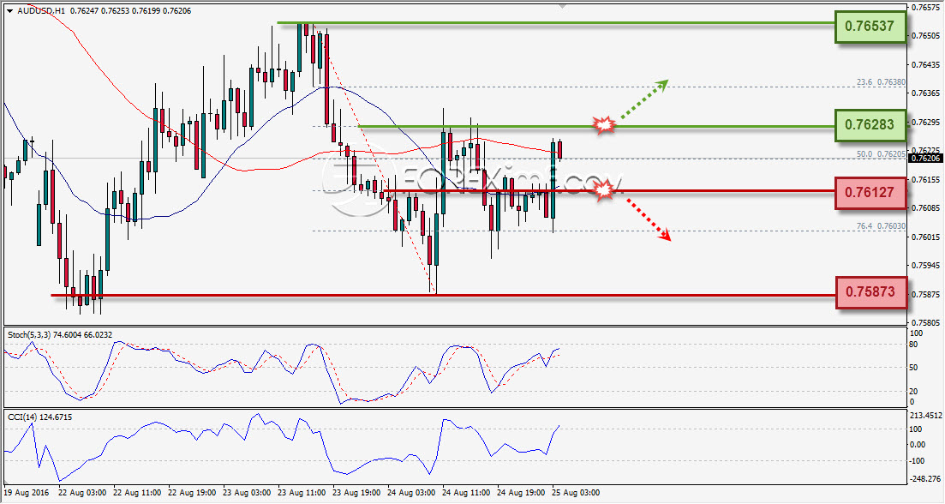Image resolution: width=945 pixels, height=504 pixels.
Task: Click the 25 Aug 03:00 time label
Action: (x=576, y=493)
